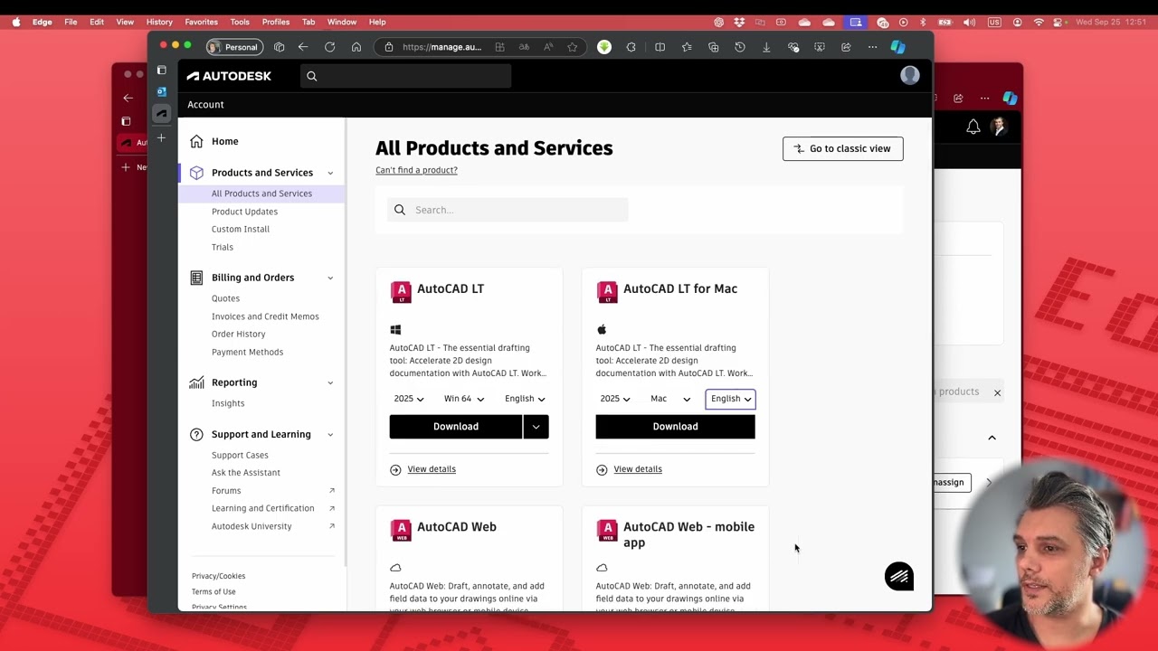The image size is (1158, 651).
Task: Open the Copilot sidebar icon
Action: (x=897, y=47)
